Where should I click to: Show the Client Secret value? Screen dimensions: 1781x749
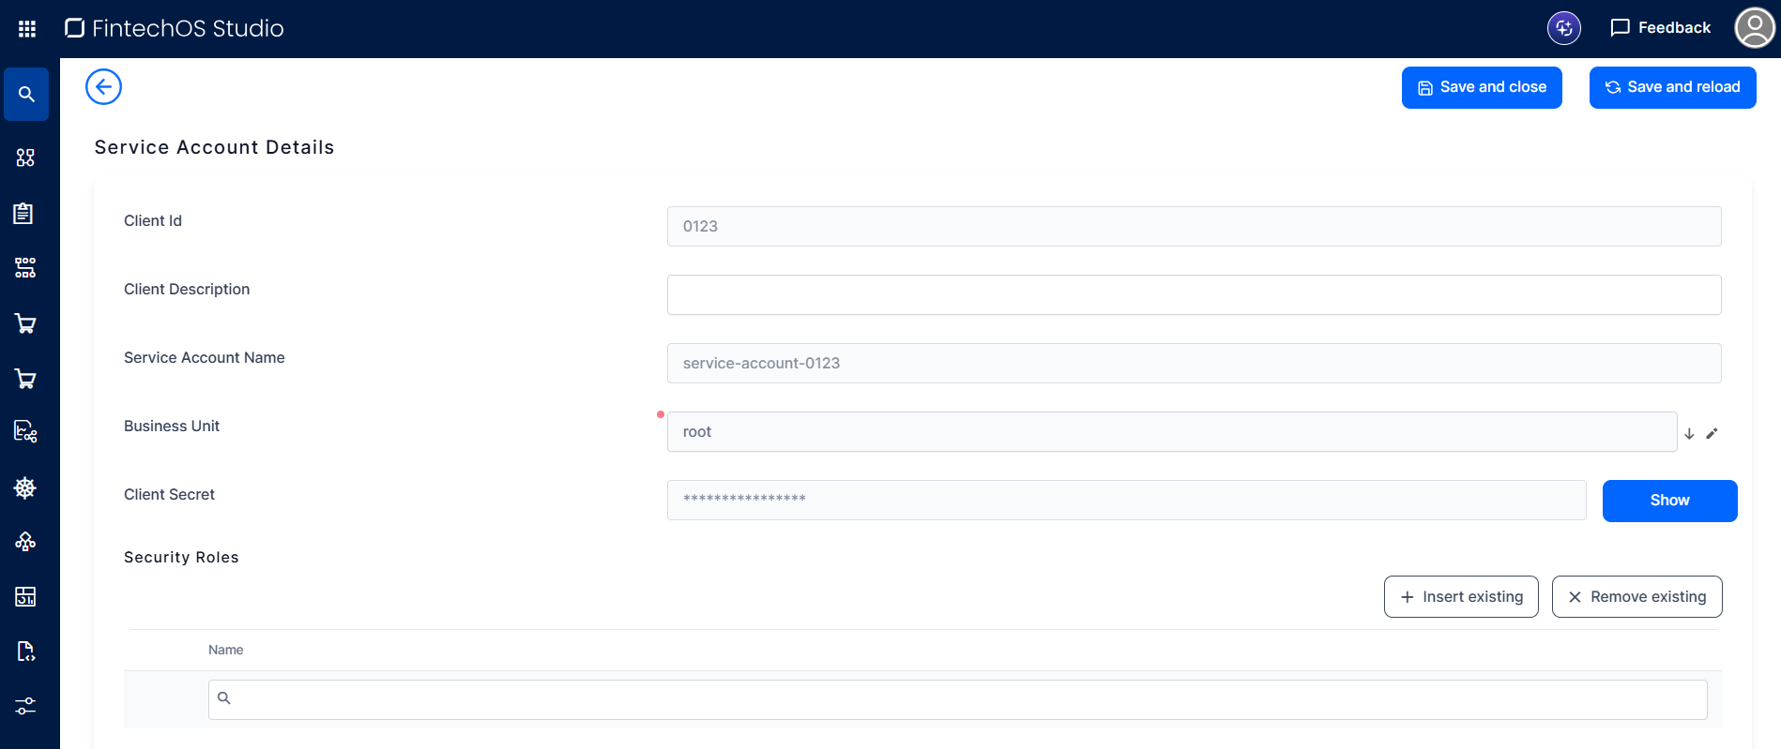(x=1668, y=501)
